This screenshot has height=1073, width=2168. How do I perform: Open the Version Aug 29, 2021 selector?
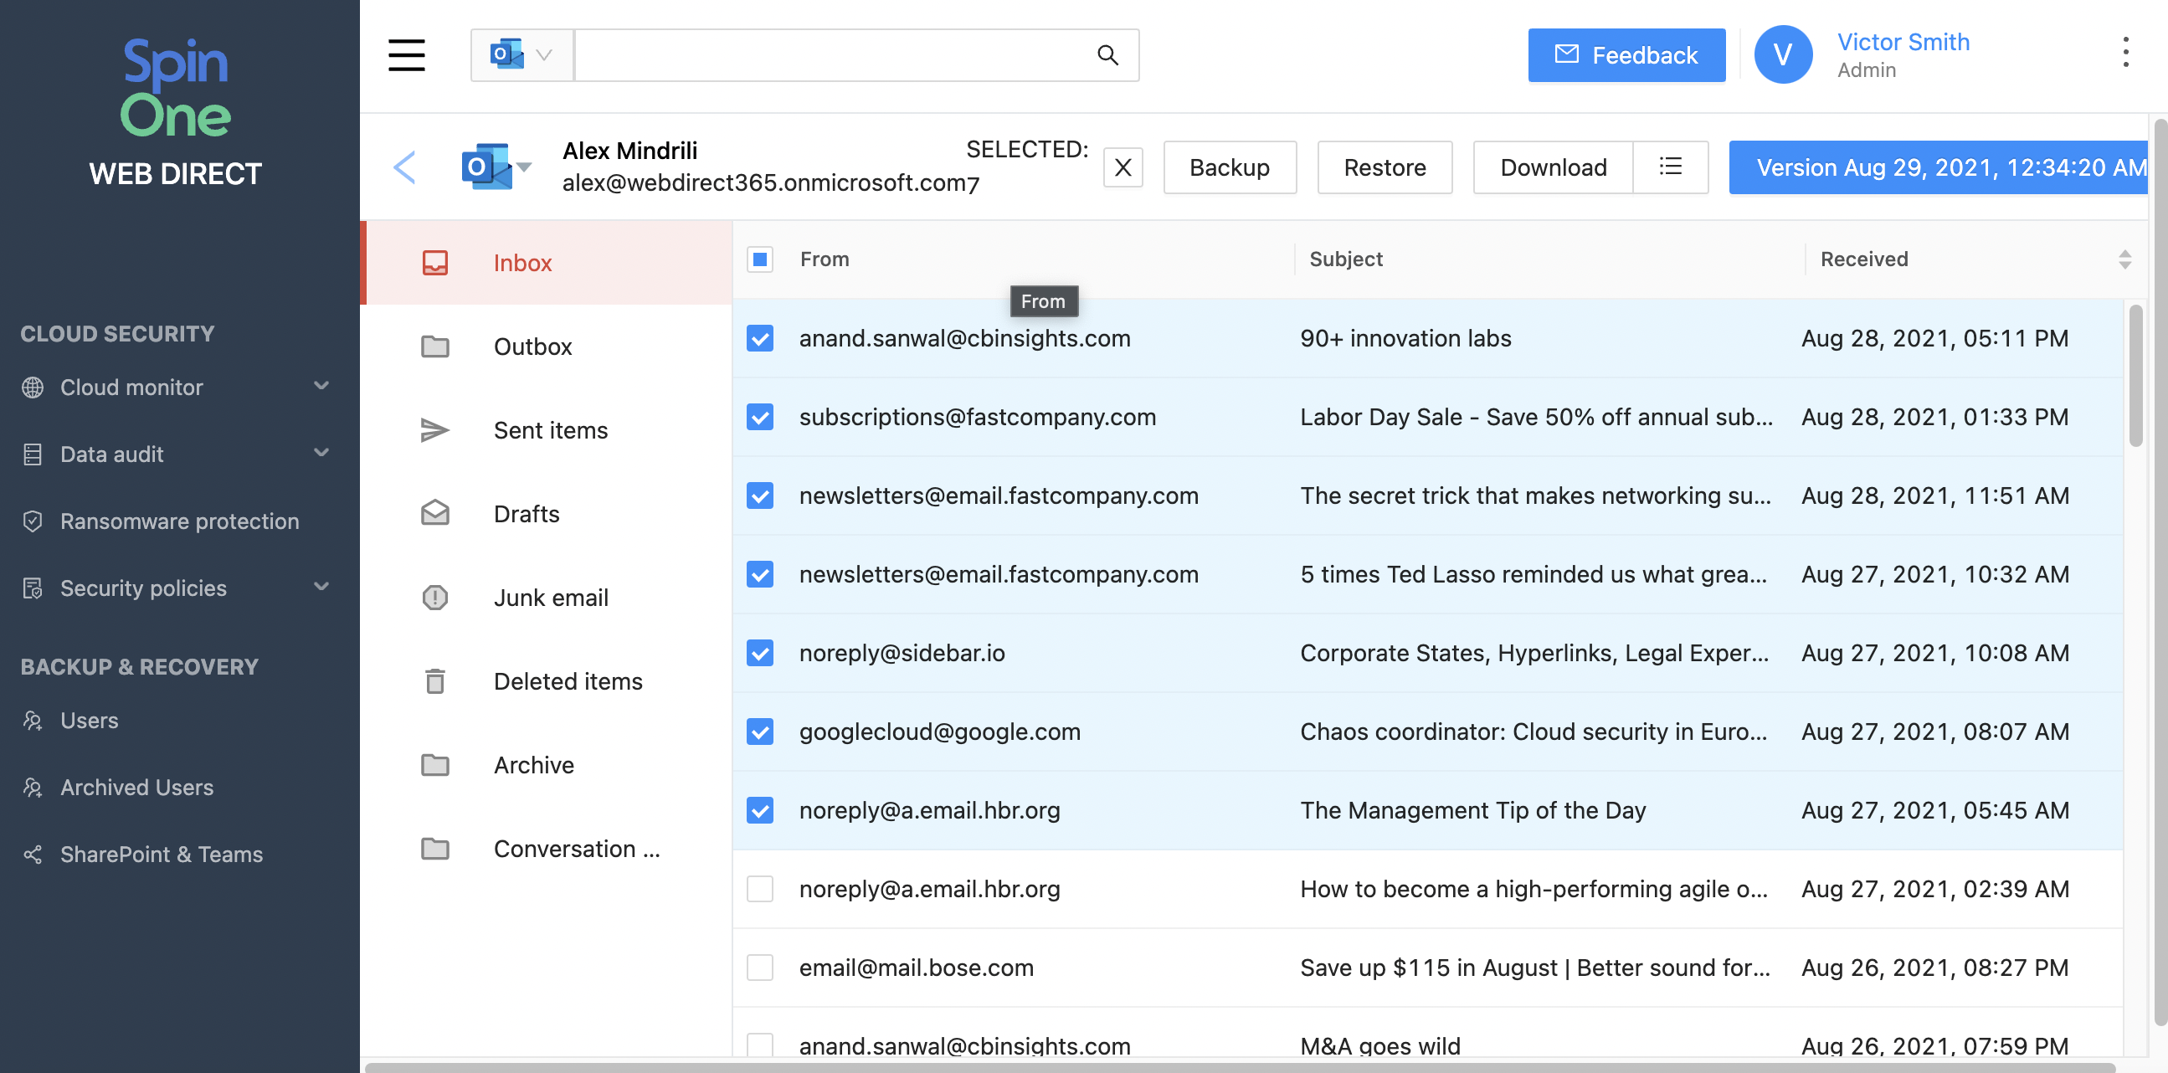(1939, 167)
